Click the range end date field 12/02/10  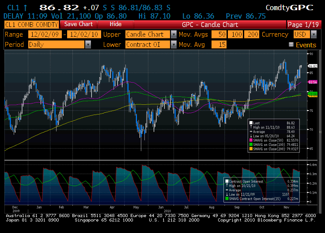point(84,34)
